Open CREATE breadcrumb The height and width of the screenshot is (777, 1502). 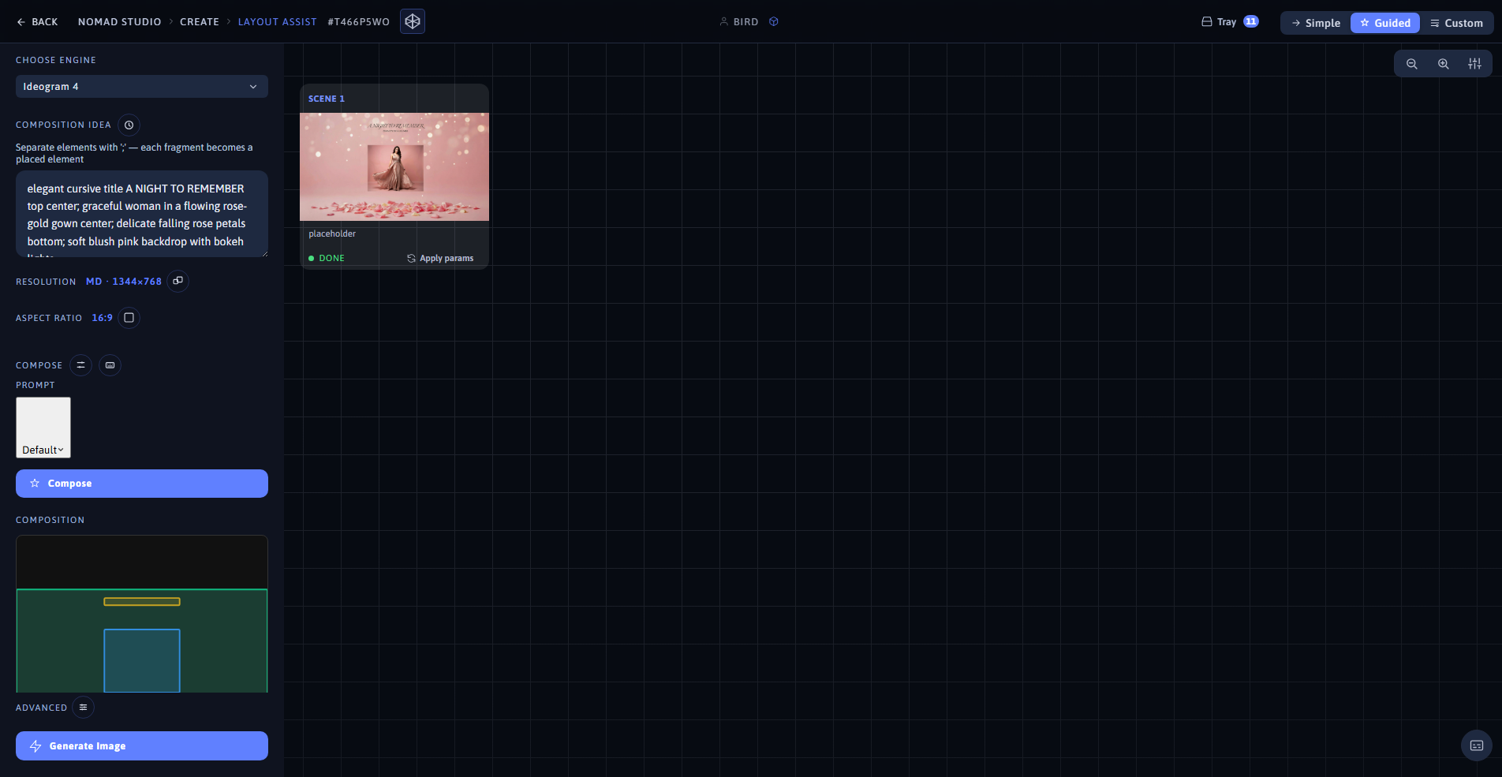(200, 22)
